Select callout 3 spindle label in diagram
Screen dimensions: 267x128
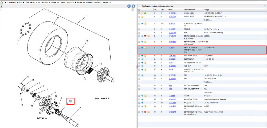80,108
